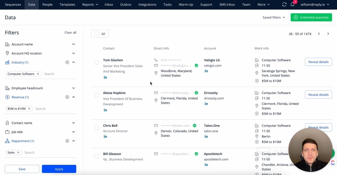Viewport: 337px width, 175px height.
Task: Open Drivosity account LinkedIn icon
Action: coord(206,104)
